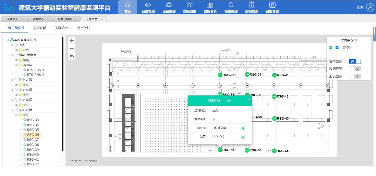Open the 预警管理 bell icon
The image size is (376, 176).
(x=231, y=5)
